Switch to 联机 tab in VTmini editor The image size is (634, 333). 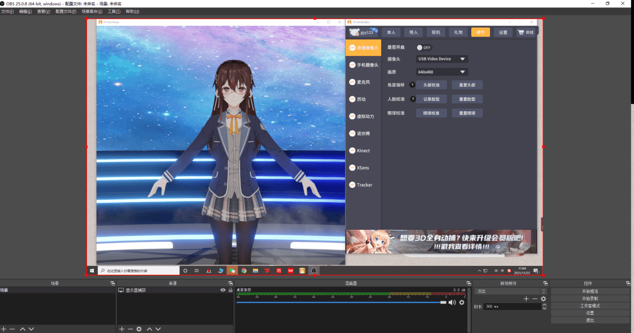(436, 32)
